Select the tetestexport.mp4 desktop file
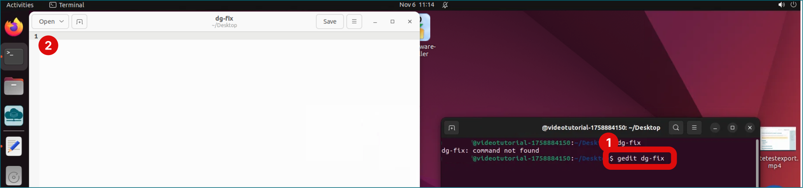This screenshot has height=188, width=803. pos(779,148)
